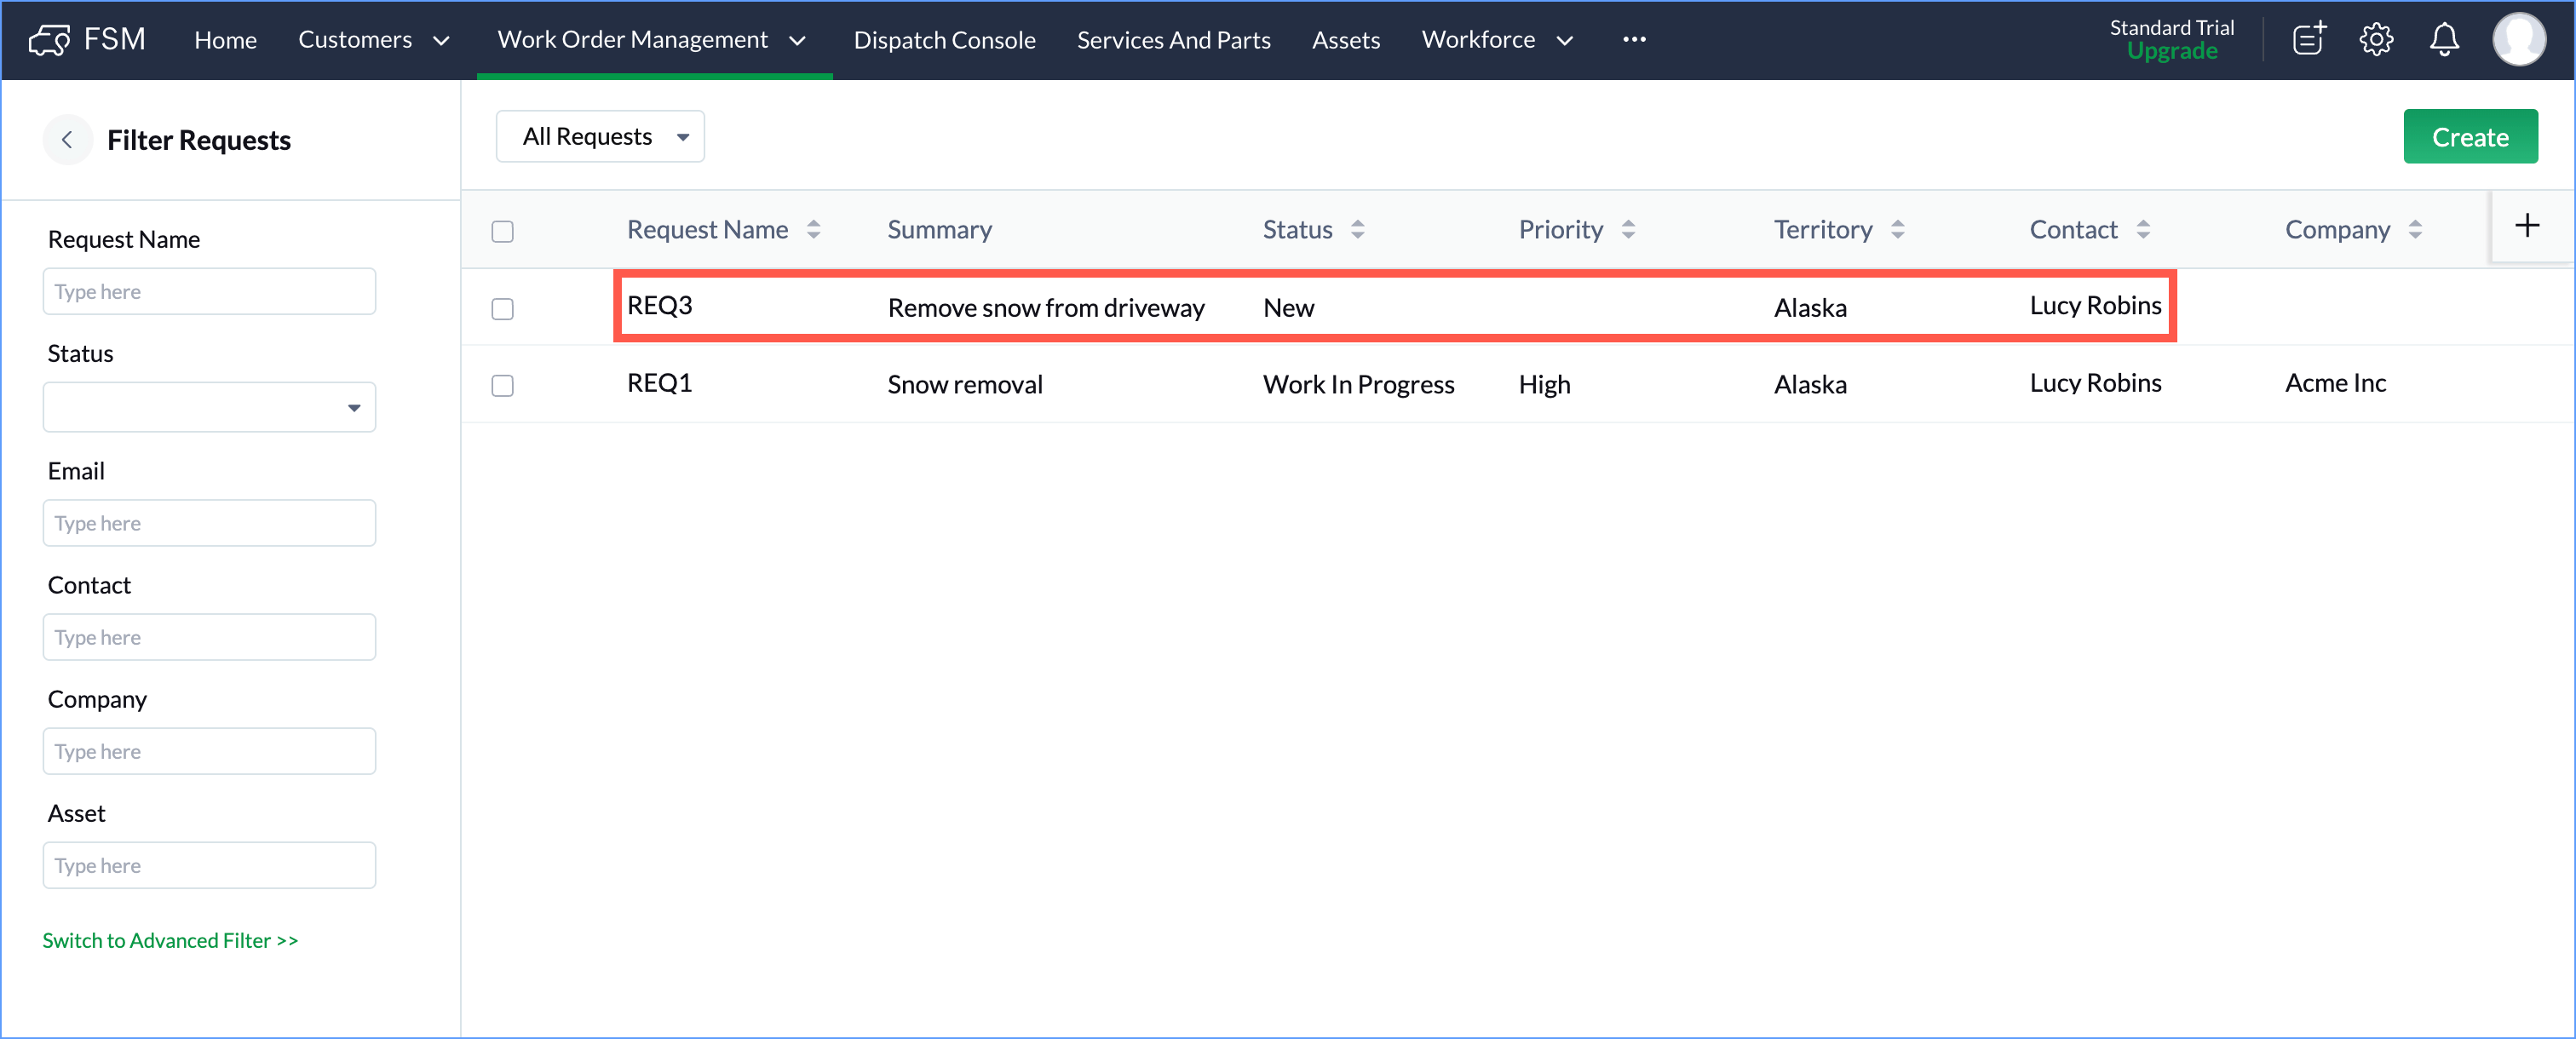Check the REQ3 row checkbox
The height and width of the screenshot is (1039, 2576).
503,309
